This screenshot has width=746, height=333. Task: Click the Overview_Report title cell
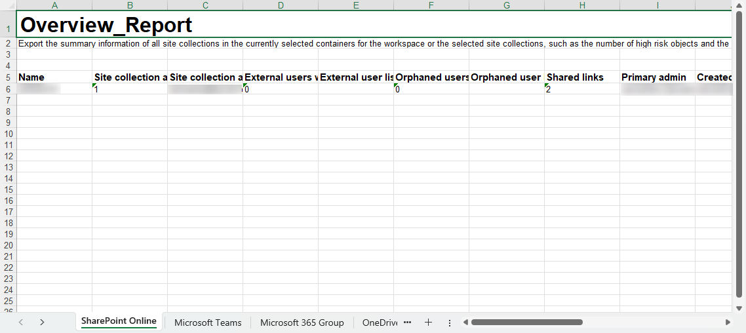point(374,24)
